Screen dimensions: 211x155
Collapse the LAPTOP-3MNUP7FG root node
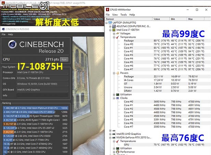pyautogui.click(x=106, y=23)
